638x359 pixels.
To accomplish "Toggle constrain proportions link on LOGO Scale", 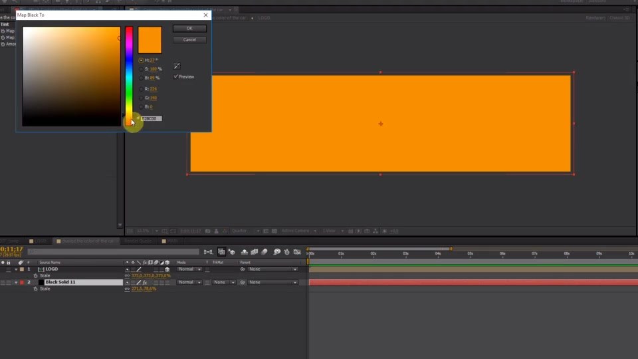I will click(x=127, y=275).
